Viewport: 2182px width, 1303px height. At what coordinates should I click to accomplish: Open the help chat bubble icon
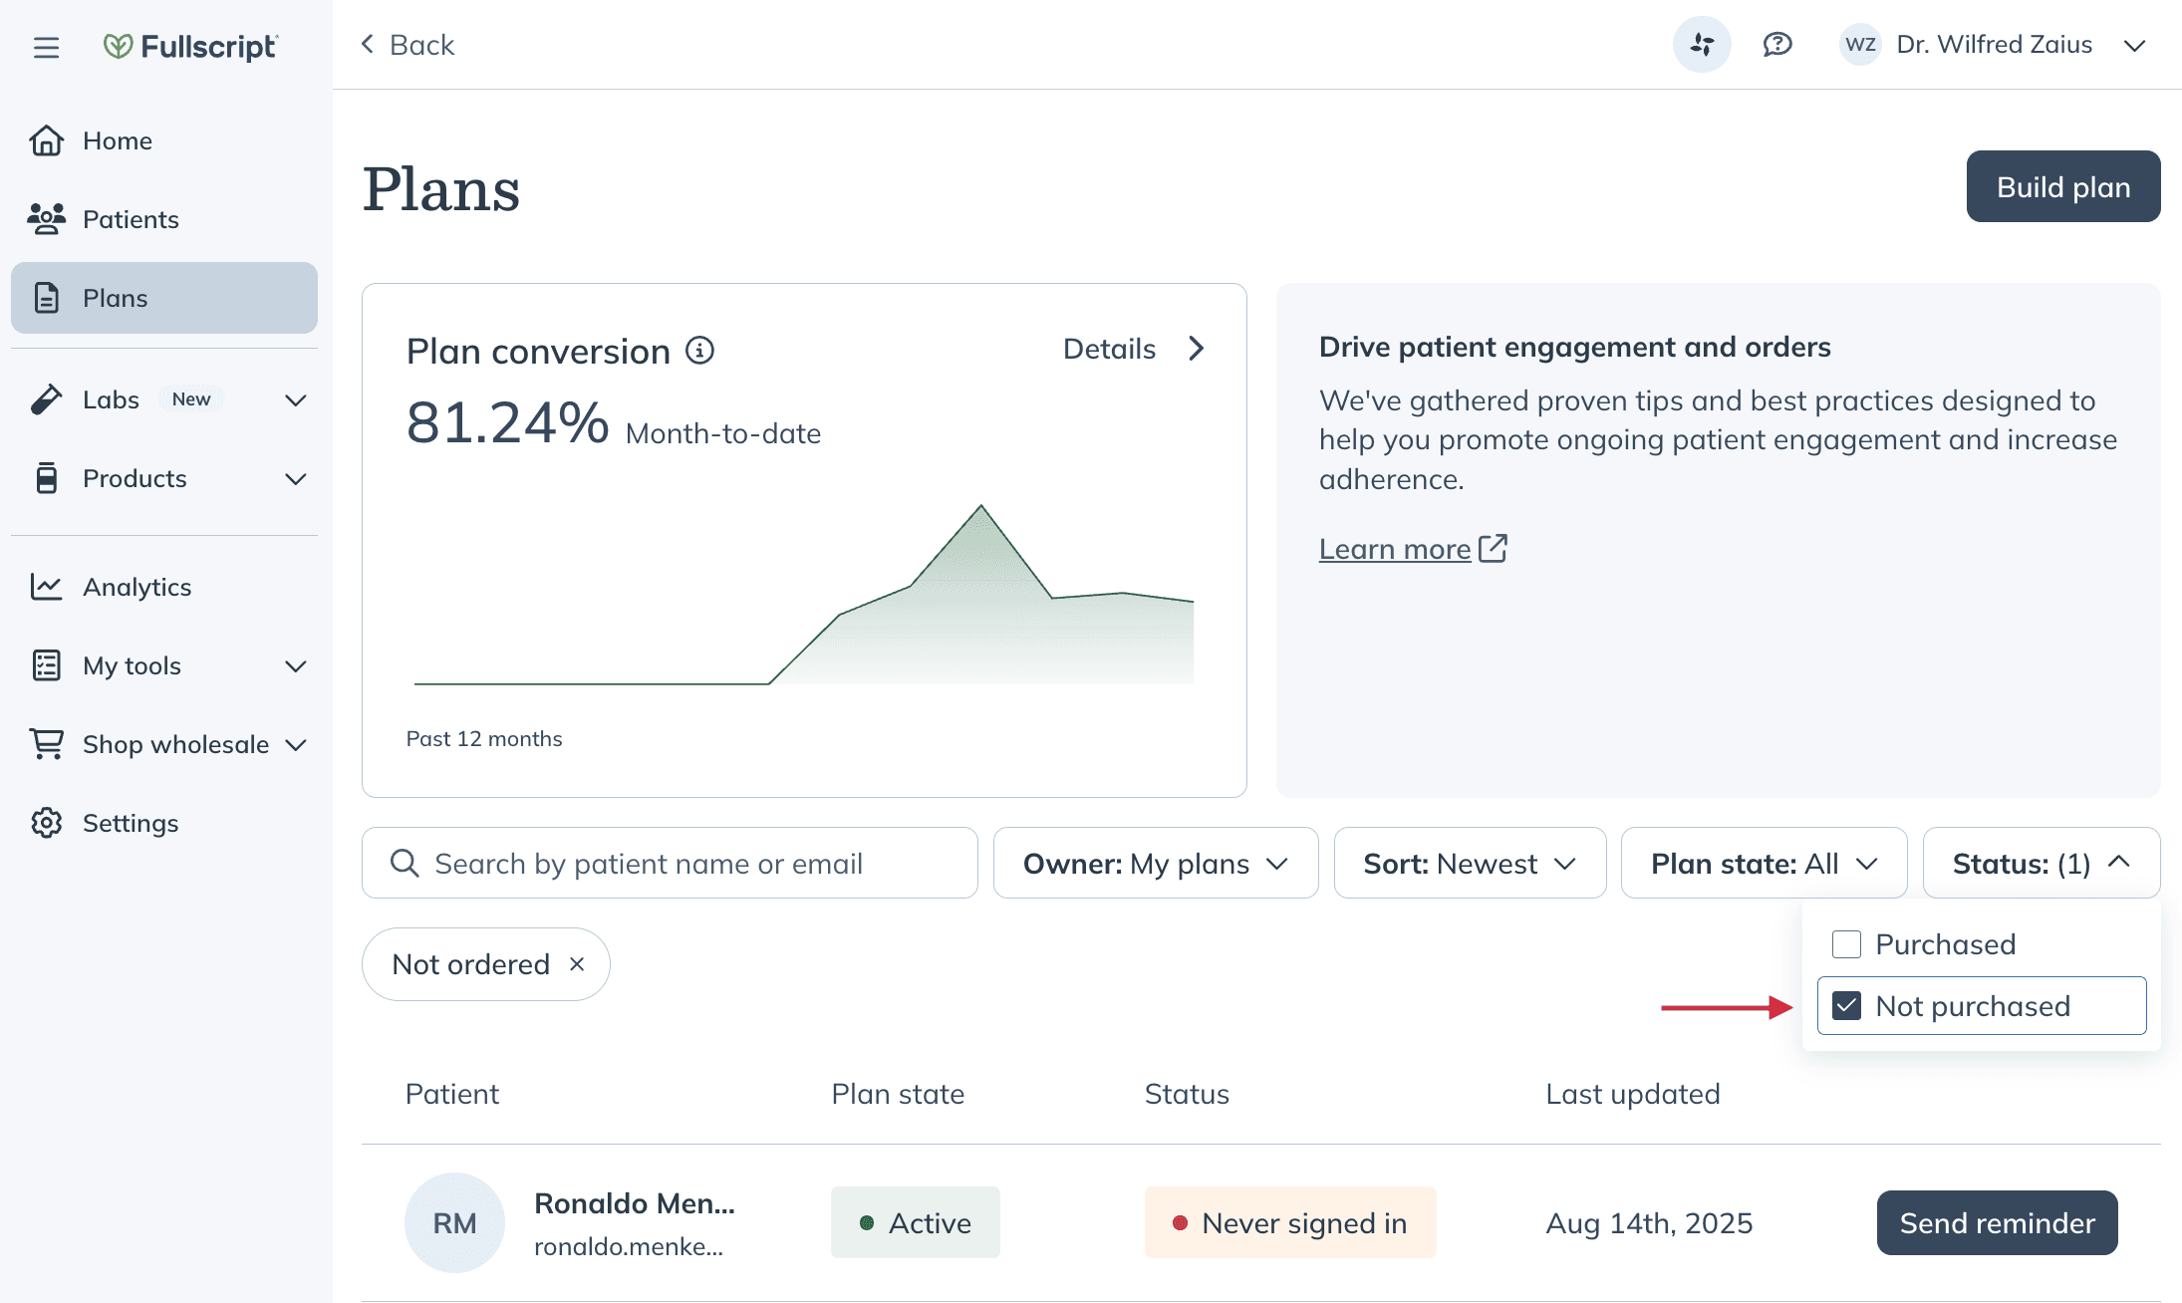click(x=1777, y=45)
